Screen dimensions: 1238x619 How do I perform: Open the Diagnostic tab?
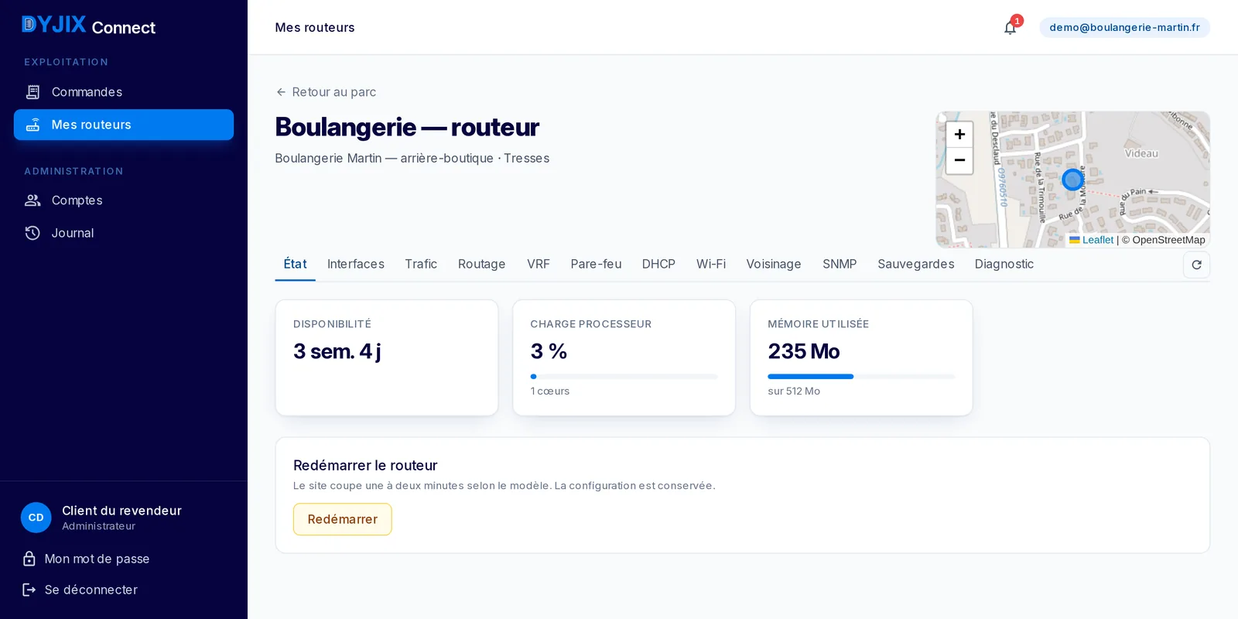pyautogui.click(x=1004, y=264)
